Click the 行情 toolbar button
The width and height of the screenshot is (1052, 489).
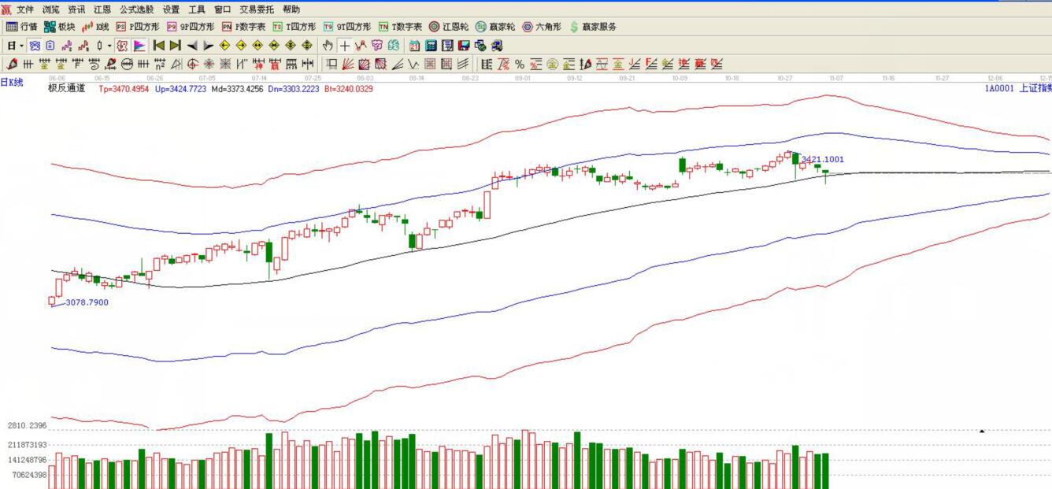click(x=22, y=27)
